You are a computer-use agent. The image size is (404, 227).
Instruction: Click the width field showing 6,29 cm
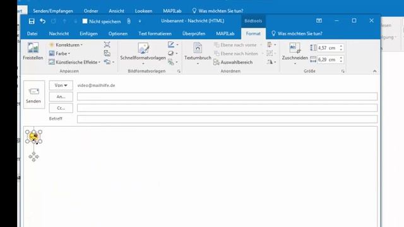coord(328,59)
